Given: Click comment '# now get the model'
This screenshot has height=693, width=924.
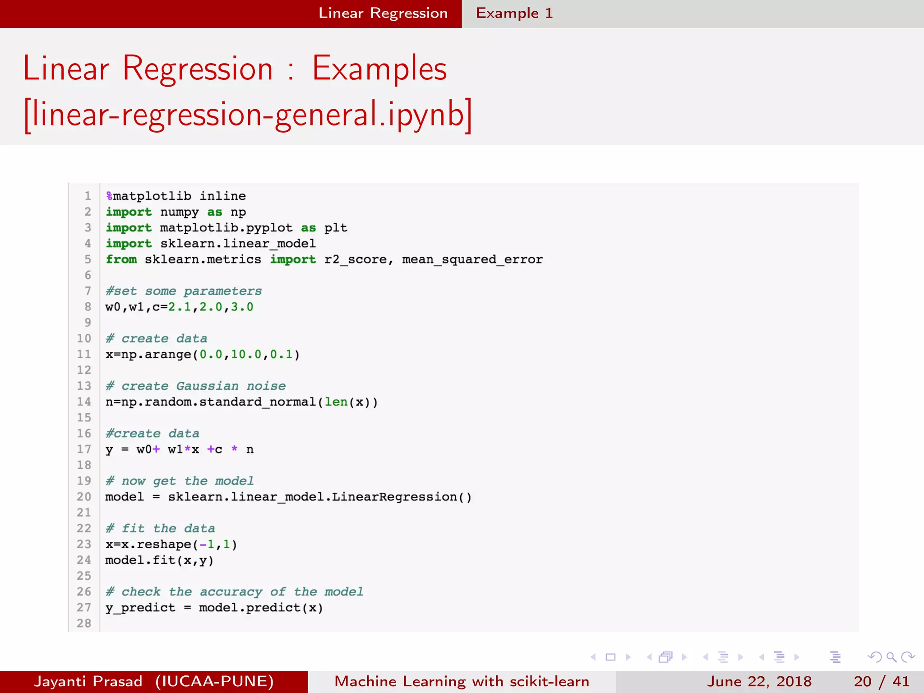Looking at the screenshot, I should 180,481.
